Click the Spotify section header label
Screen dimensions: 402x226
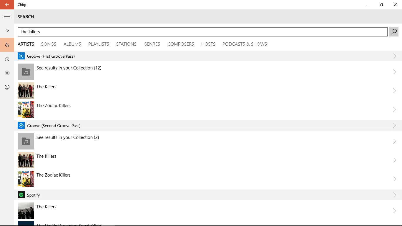(34, 195)
